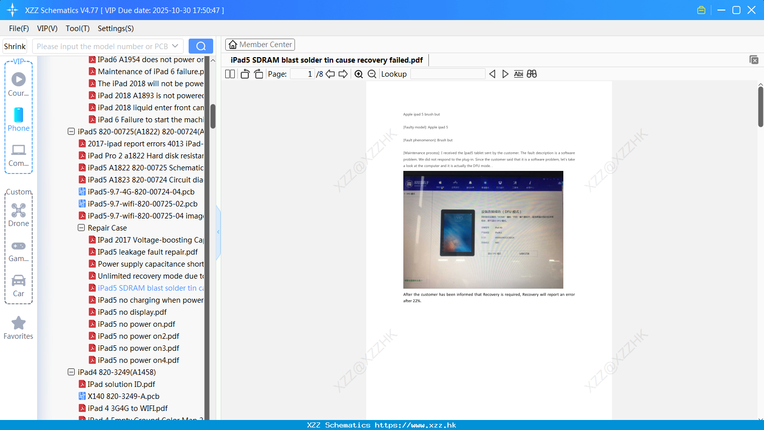The height and width of the screenshot is (430, 764).
Task: Zoom out of the PDF
Action: [x=372, y=74]
